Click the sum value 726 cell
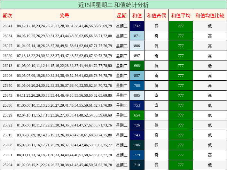The height and width of the screenshot is (170, 227). (x=137, y=125)
